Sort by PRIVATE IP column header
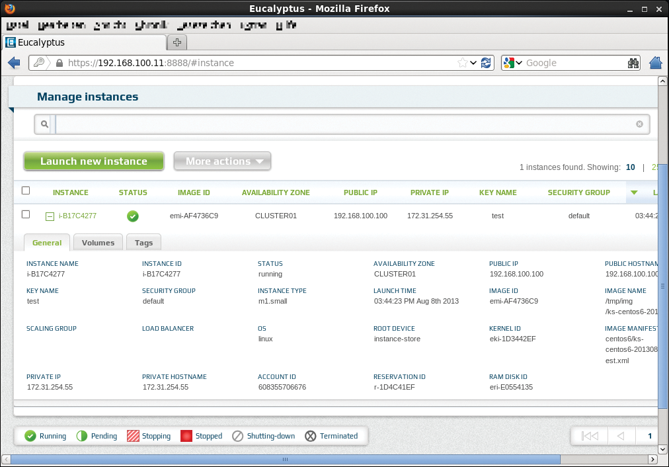Viewport: 669px width, 467px height. [x=430, y=192]
